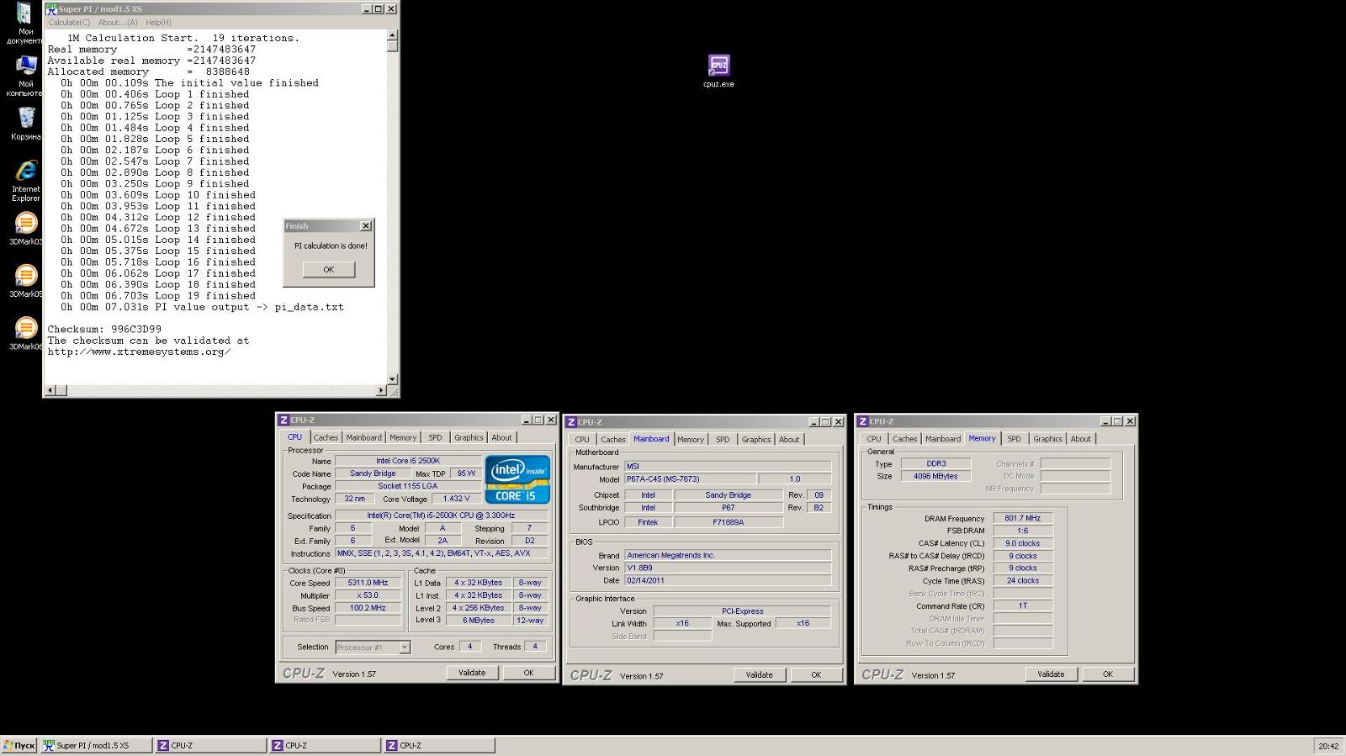Click the BIOS date 02/14/2011 field
The width and height of the screenshot is (1346, 756).
[x=728, y=580]
